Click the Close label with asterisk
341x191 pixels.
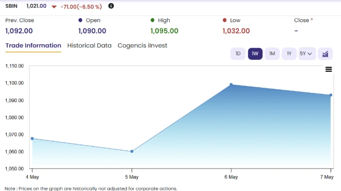tap(303, 20)
